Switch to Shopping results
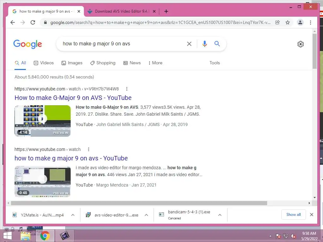The image size is (323, 242). tap(103, 63)
